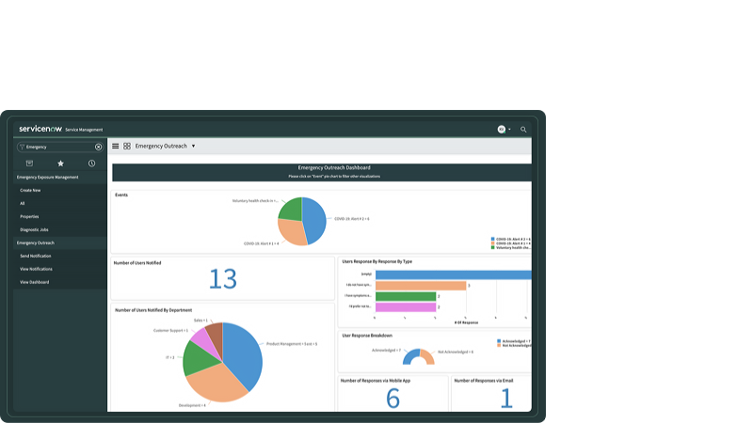Open the All module link
Viewport: 753px width, 423px height.
click(22, 203)
